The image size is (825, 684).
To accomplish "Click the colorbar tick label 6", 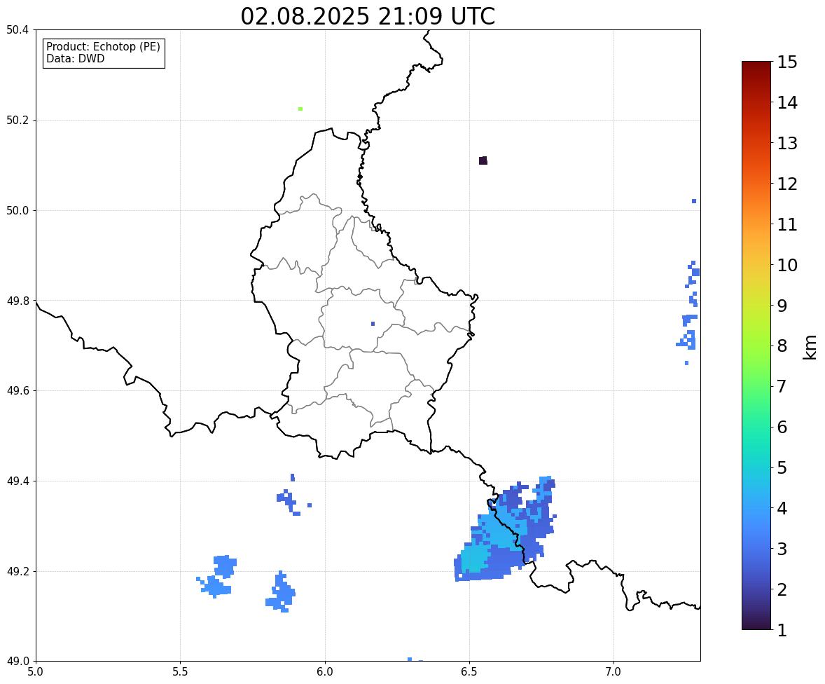I will pos(782,427).
